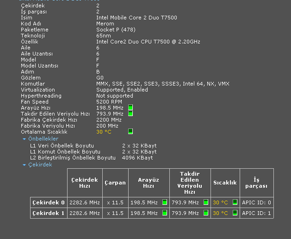Open the graph icon beside Ortalama Sıcaklık 30 °C
This screenshot has width=291, height=239.
[130, 132]
